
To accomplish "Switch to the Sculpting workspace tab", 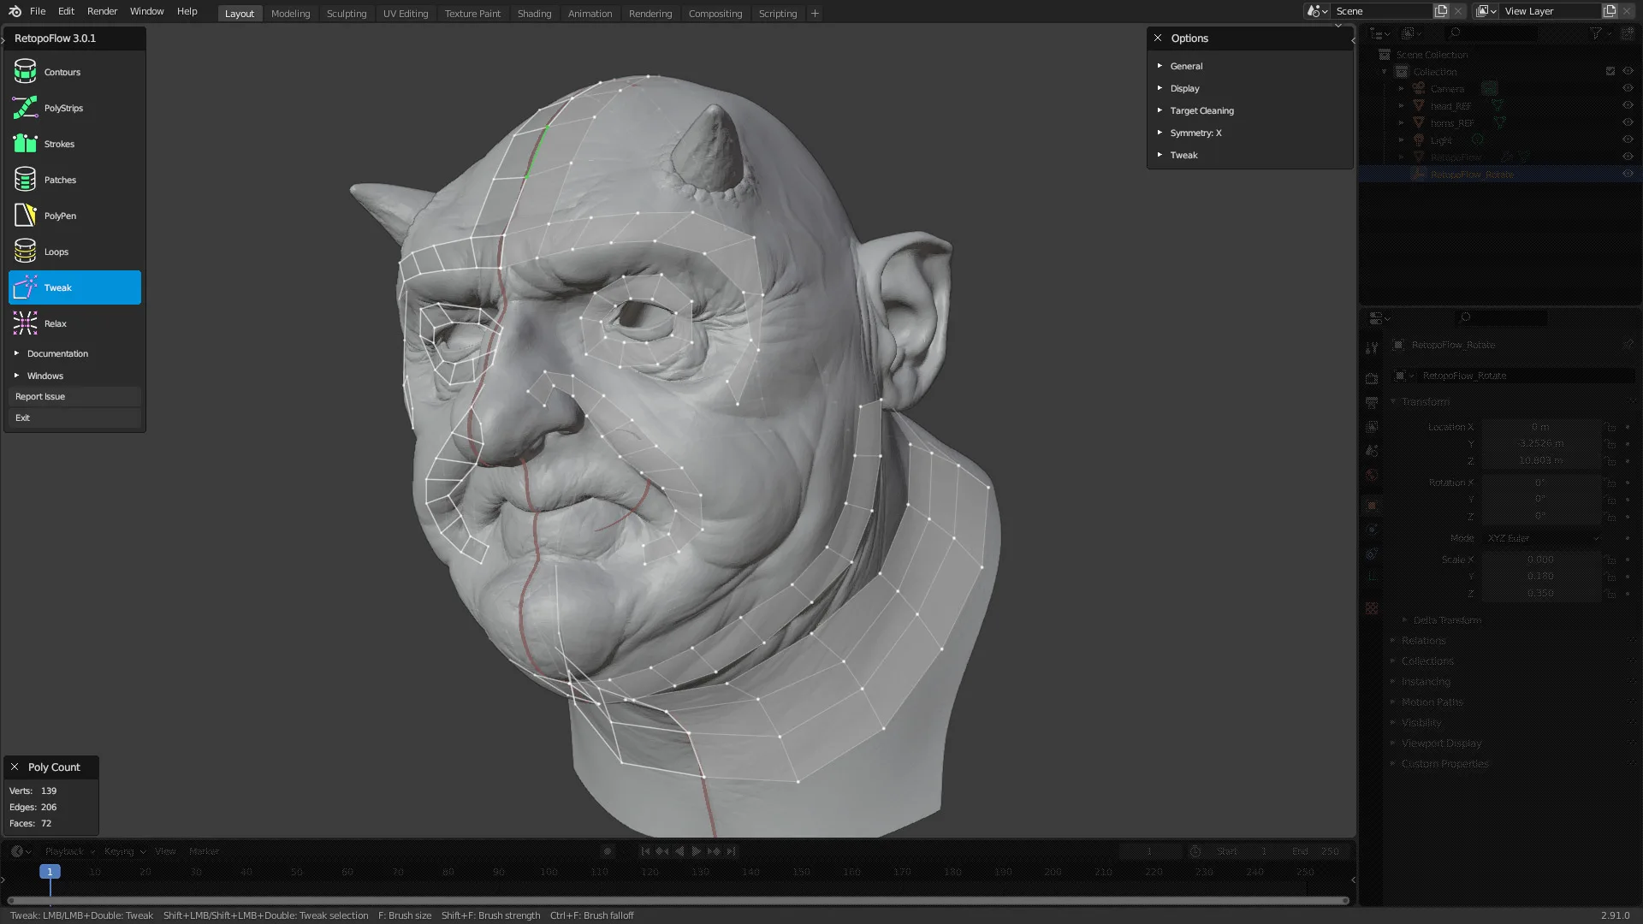I will pyautogui.click(x=346, y=14).
